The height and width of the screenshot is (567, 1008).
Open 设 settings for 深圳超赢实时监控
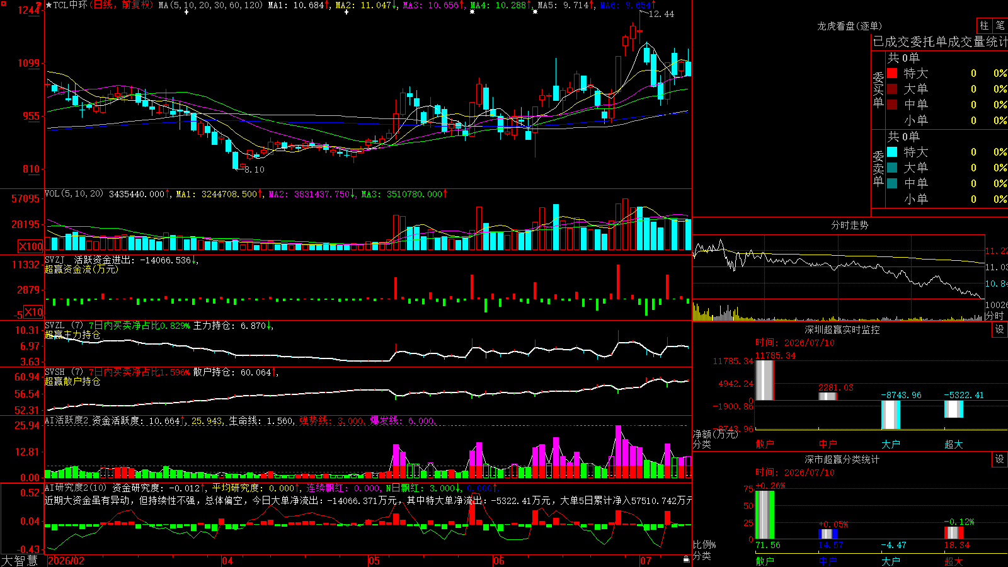click(1000, 329)
